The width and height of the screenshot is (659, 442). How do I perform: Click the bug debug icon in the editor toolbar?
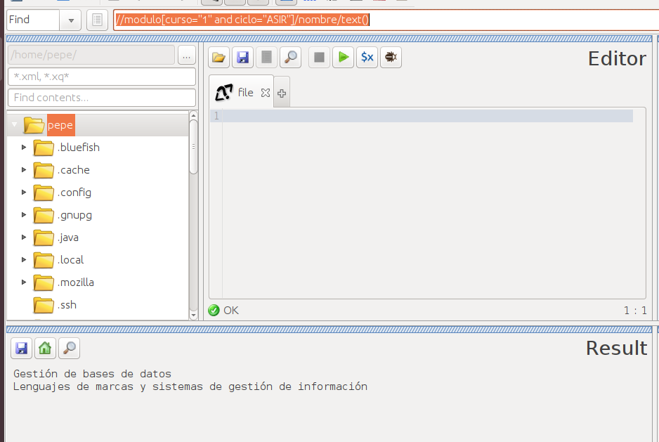coord(391,57)
